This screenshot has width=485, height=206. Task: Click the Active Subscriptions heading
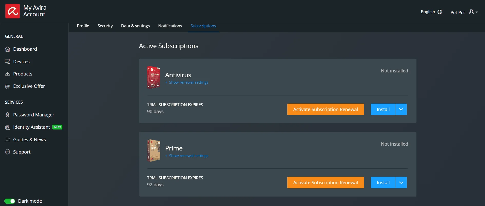click(x=168, y=46)
